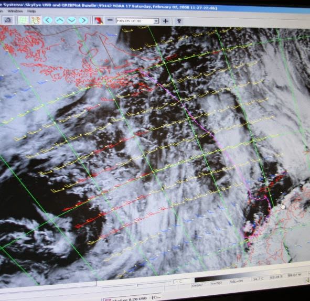Click the Y=707 status bar readout
This screenshot has height=301, width=310.
click(x=217, y=283)
